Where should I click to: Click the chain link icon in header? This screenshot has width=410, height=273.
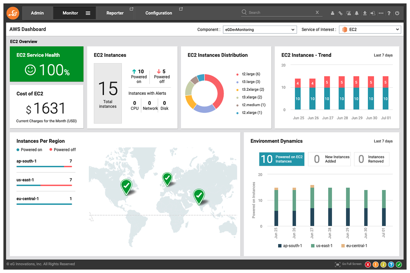click(x=340, y=13)
